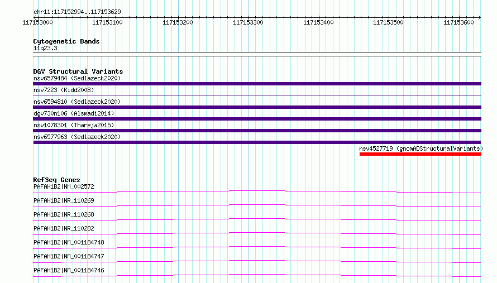497x283 pixels.
Task: Select transcript PAFAH1B2|NM_002572
Action: (64, 186)
